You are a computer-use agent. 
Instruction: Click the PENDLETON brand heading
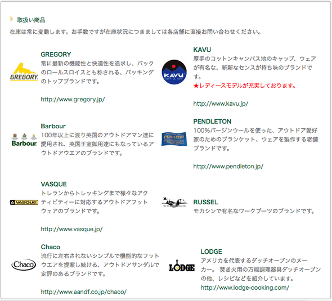(212, 122)
